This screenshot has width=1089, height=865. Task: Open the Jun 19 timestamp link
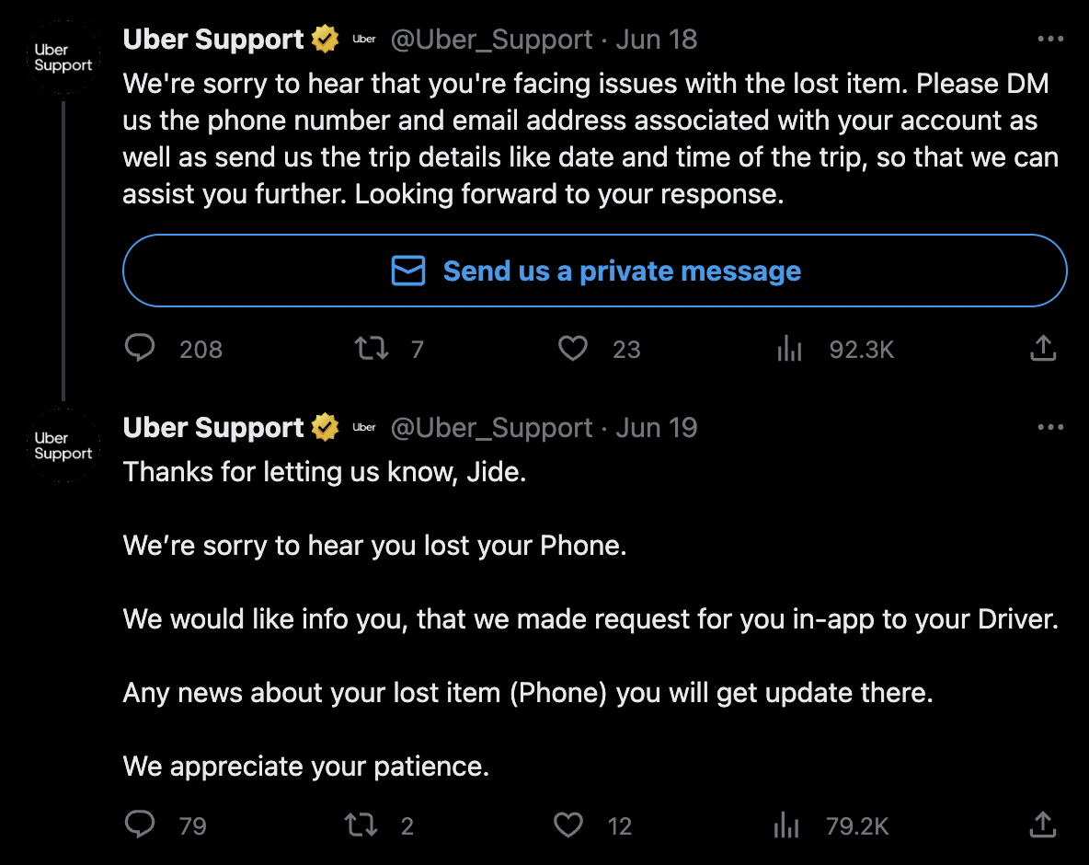pyautogui.click(x=657, y=428)
